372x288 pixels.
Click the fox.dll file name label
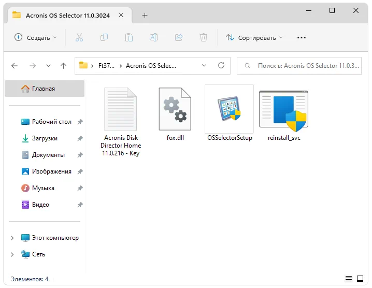pyautogui.click(x=175, y=138)
